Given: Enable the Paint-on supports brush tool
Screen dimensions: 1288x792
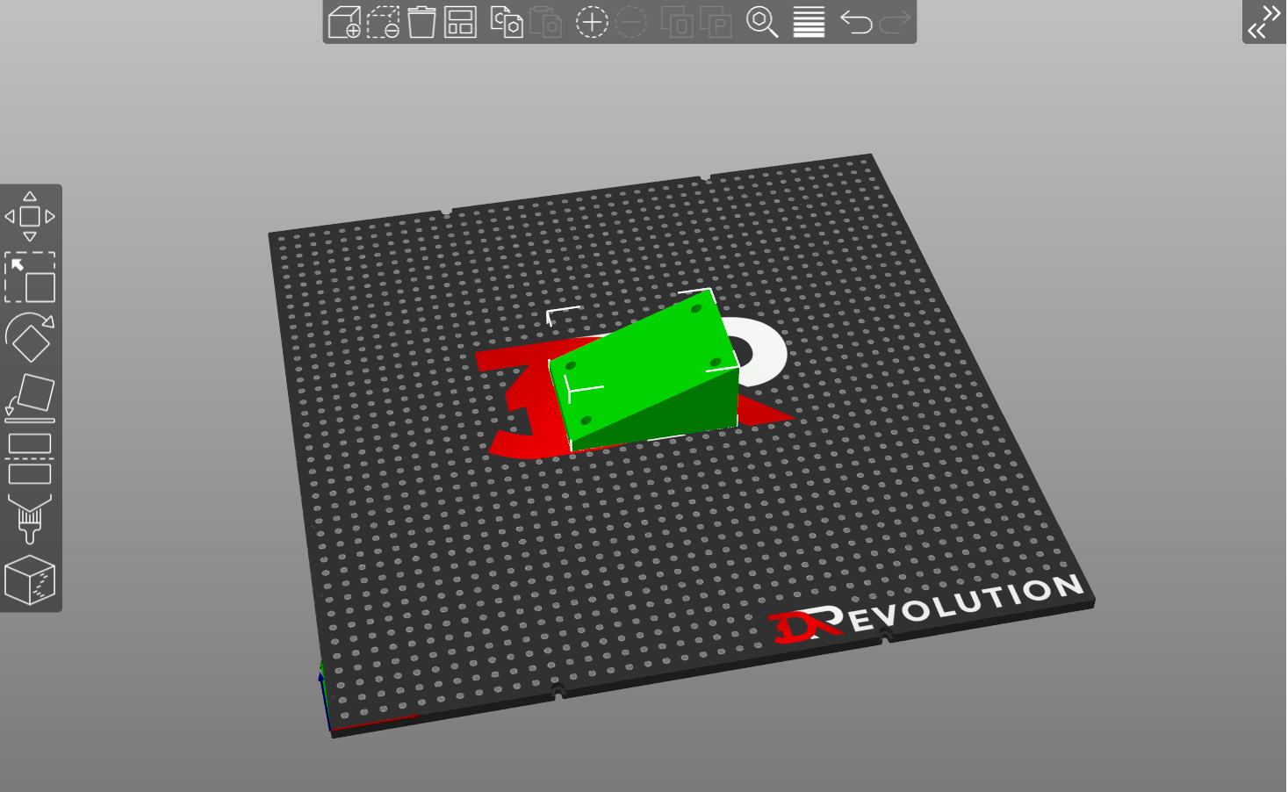Looking at the screenshot, I should tap(30, 520).
